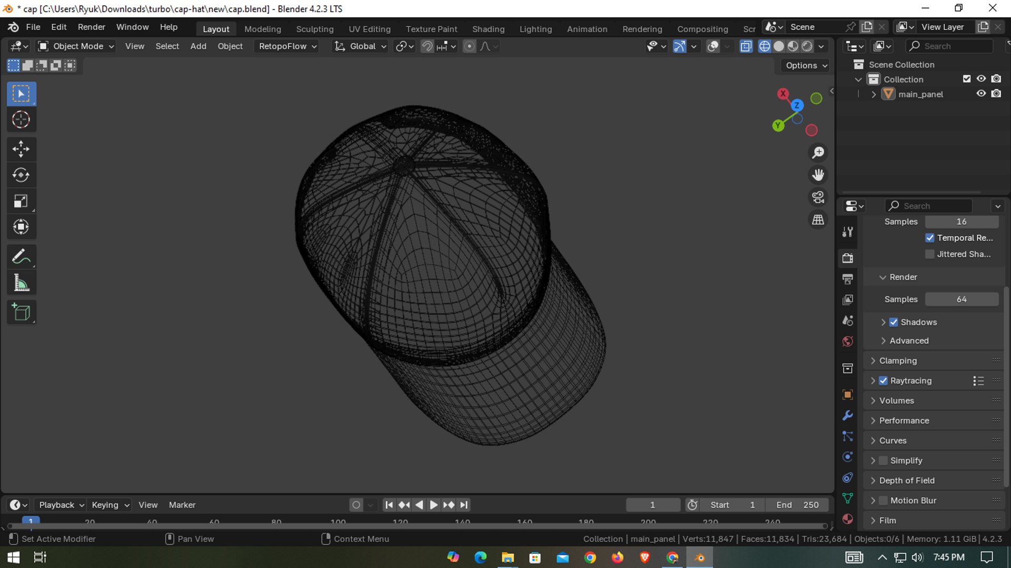Activate the Scale tool
1011x568 pixels.
tap(21, 201)
